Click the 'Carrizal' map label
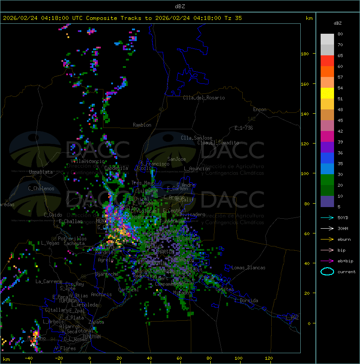 tap(129, 290)
